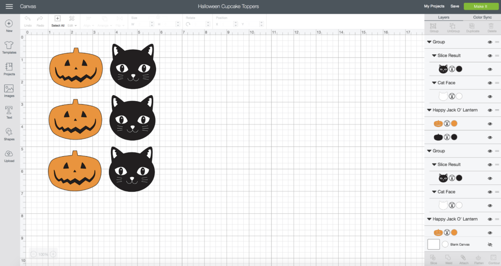Open the Flip dropdown
The width and height of the screenshot is (501, 266).
[x=120, y=21]
